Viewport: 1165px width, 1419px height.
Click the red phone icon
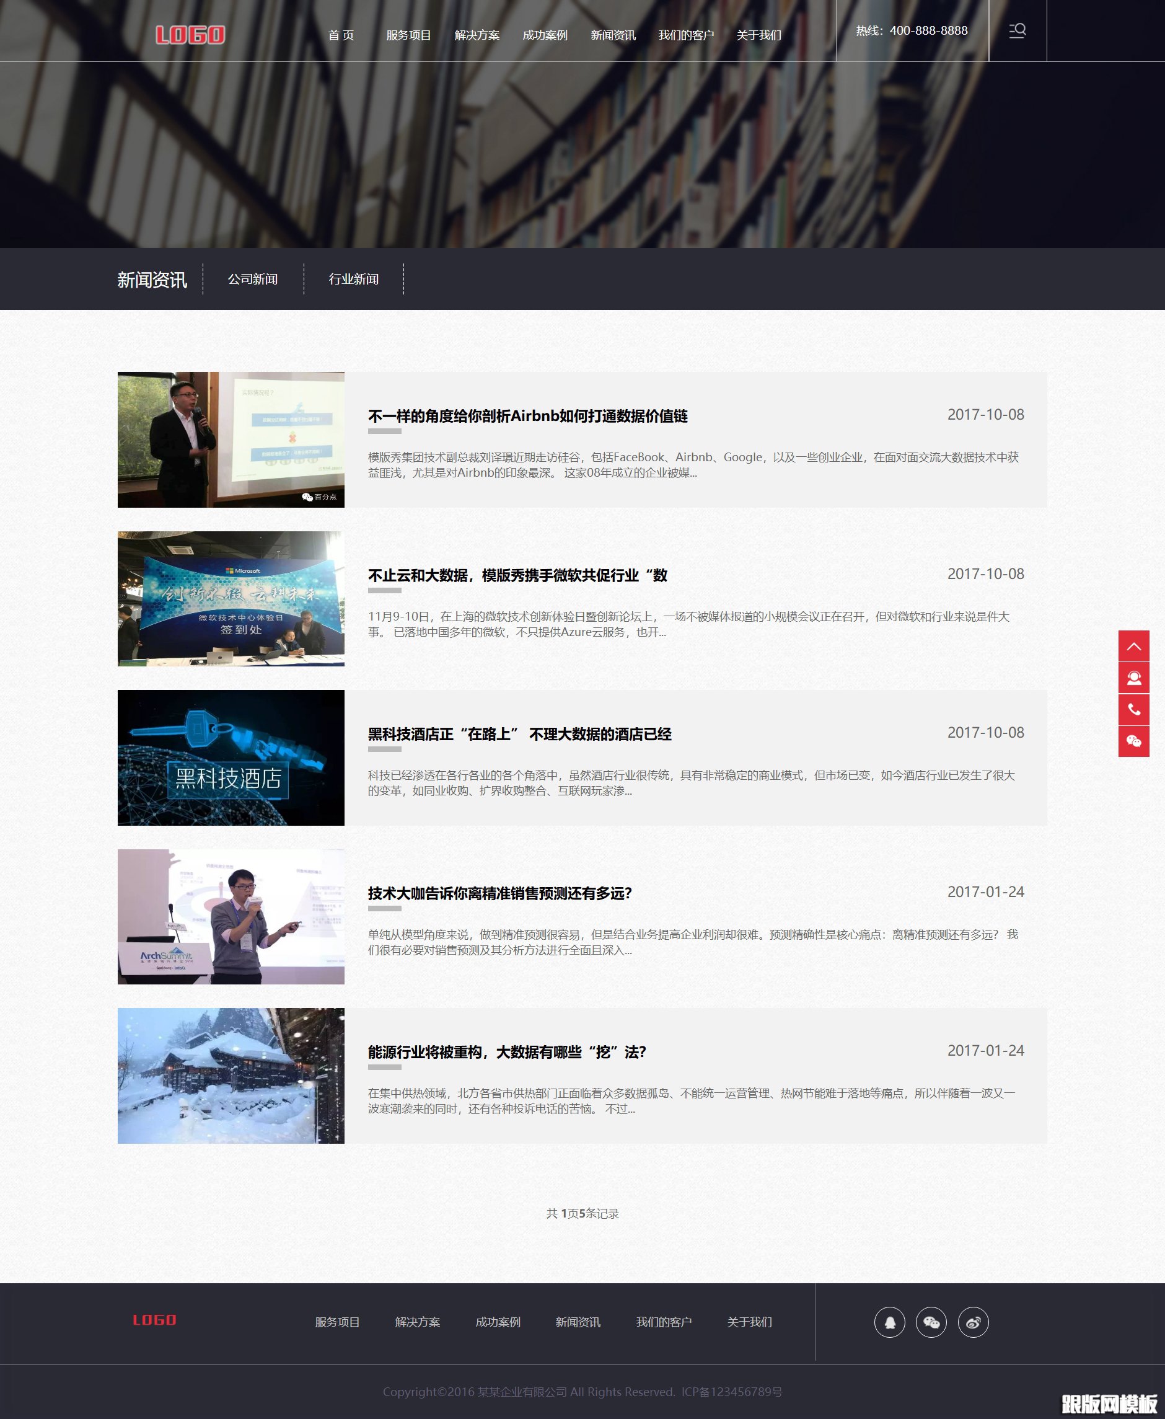pos(1133,709)
